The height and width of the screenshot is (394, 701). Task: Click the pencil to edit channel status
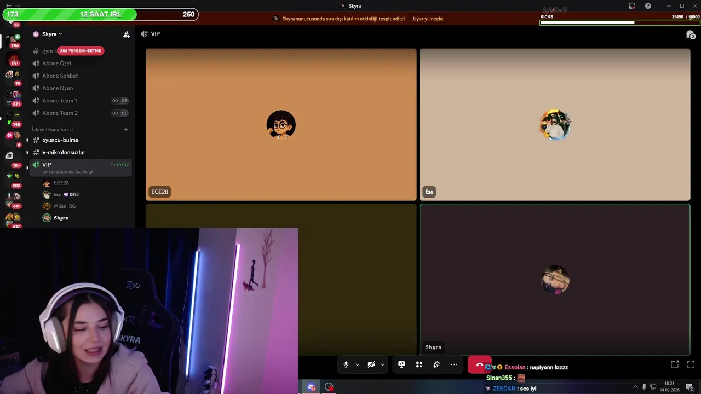(91, 172)
